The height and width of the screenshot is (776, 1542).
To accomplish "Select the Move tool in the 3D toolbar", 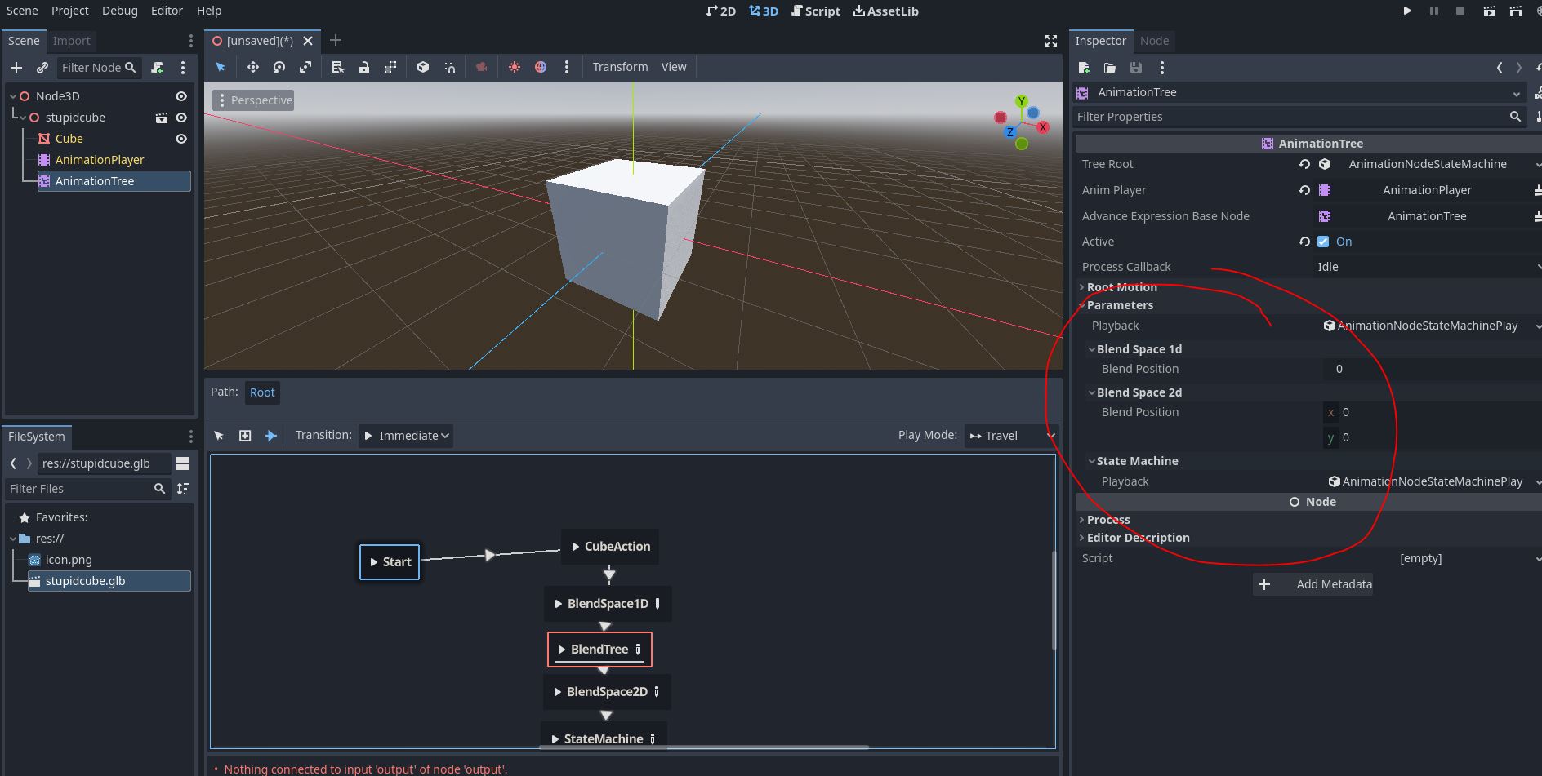I will [253, 67].
